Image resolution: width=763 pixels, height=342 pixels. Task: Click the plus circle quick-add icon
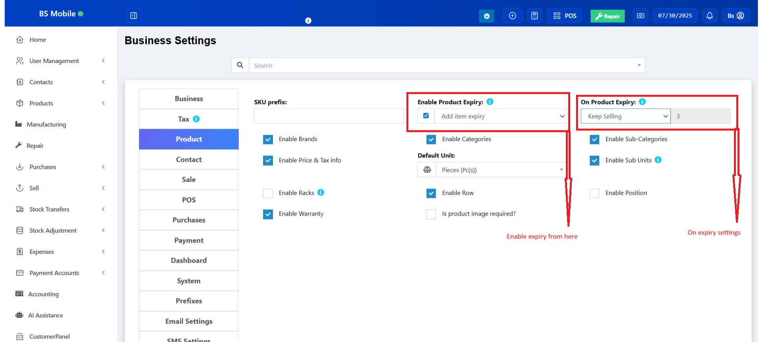click(512, 16)
